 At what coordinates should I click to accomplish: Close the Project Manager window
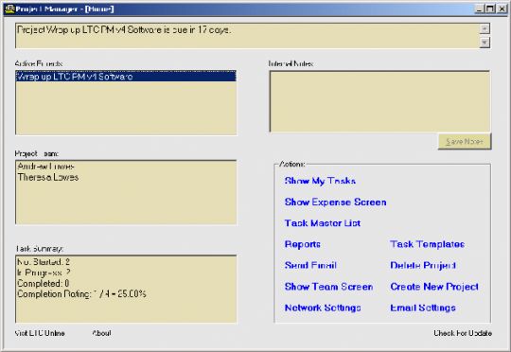[x=502, y=9]
